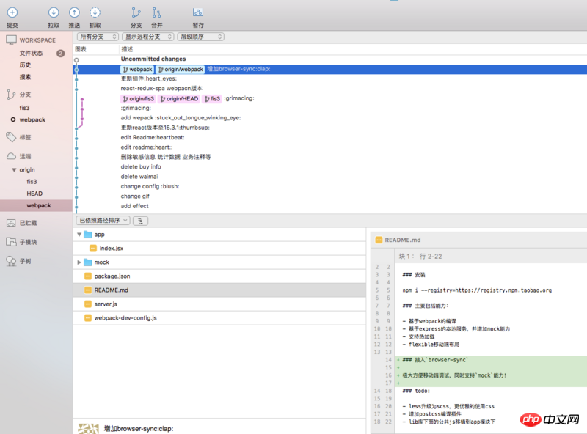
Task: Click the remotes (远端) cloud icon
Action: point(11,156)
